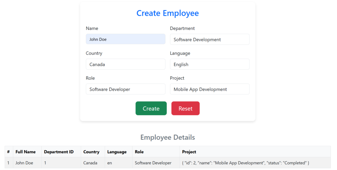Click the Language field label above English
Screen dimensions: 337x170
(x=180, y=53)
